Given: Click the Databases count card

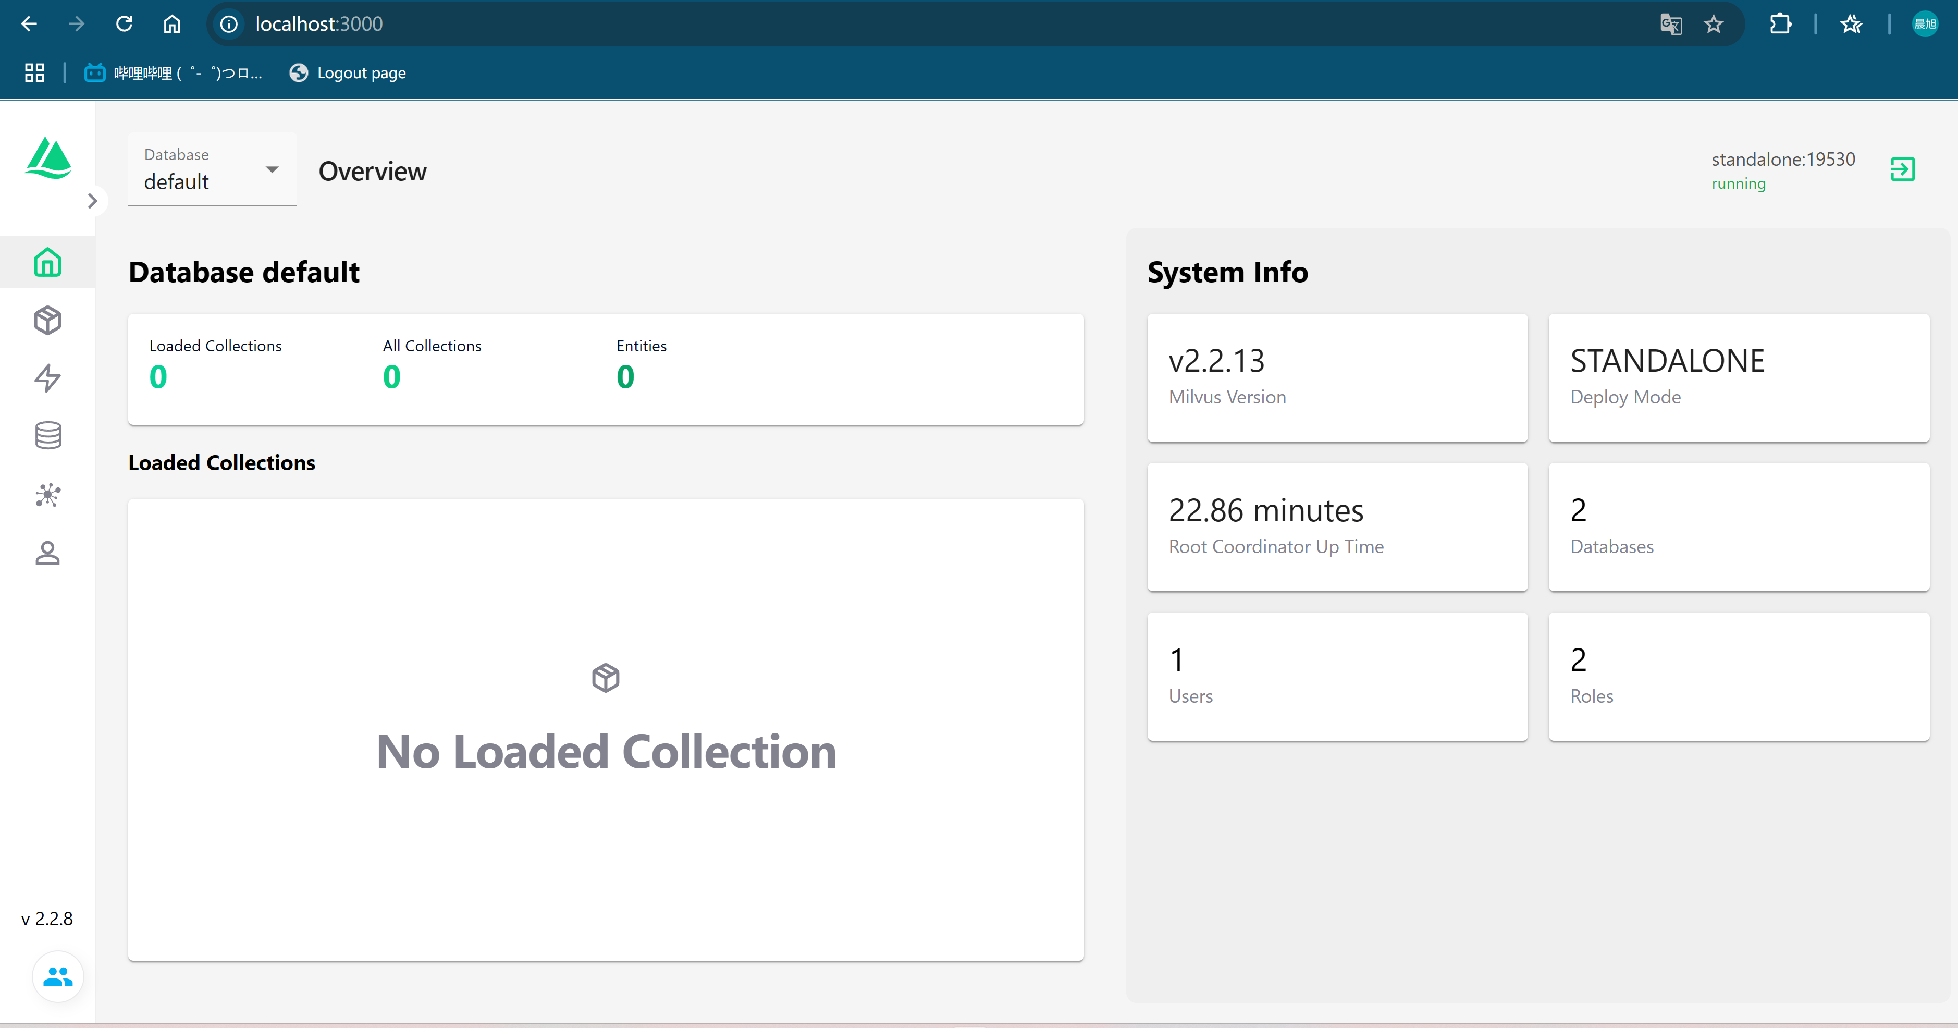Looking at the screenshot, I should point(1739,527).
